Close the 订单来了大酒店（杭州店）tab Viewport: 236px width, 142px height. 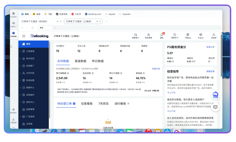pos(60,21)
